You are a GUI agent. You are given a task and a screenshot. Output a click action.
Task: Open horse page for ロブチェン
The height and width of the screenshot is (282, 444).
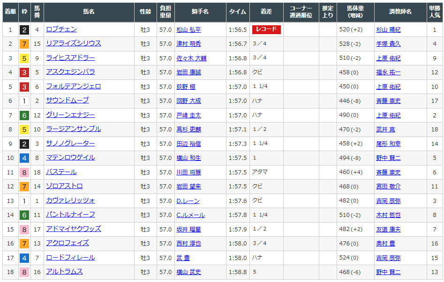click(61, 29)
